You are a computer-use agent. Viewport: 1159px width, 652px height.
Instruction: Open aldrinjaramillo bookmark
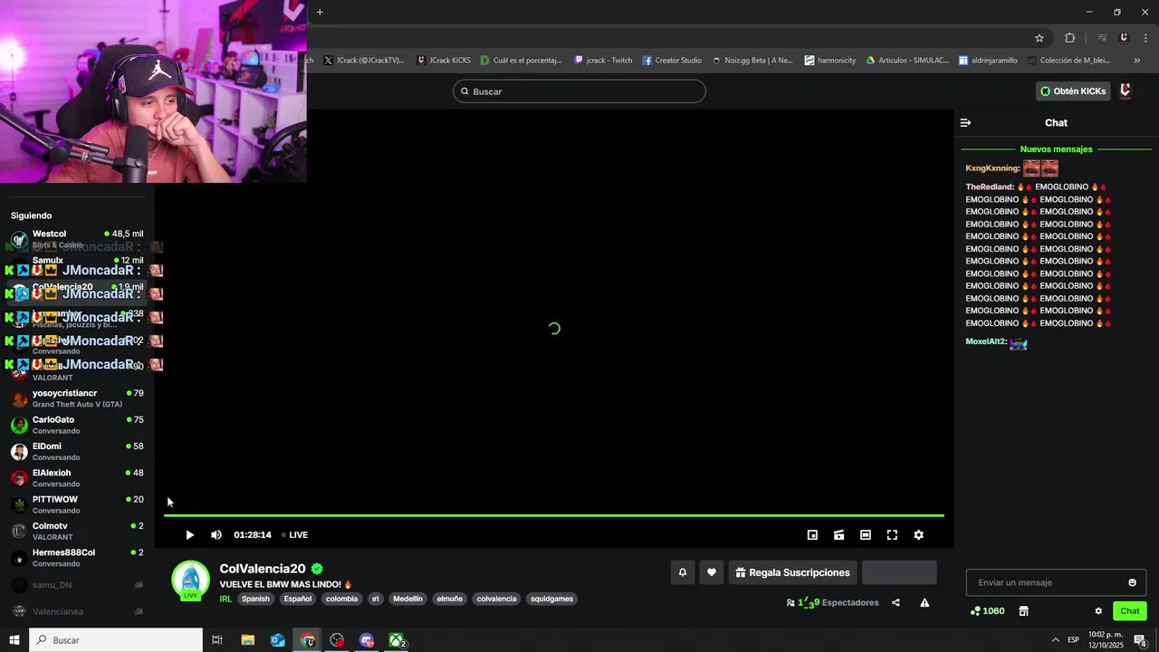click(988, 61)
